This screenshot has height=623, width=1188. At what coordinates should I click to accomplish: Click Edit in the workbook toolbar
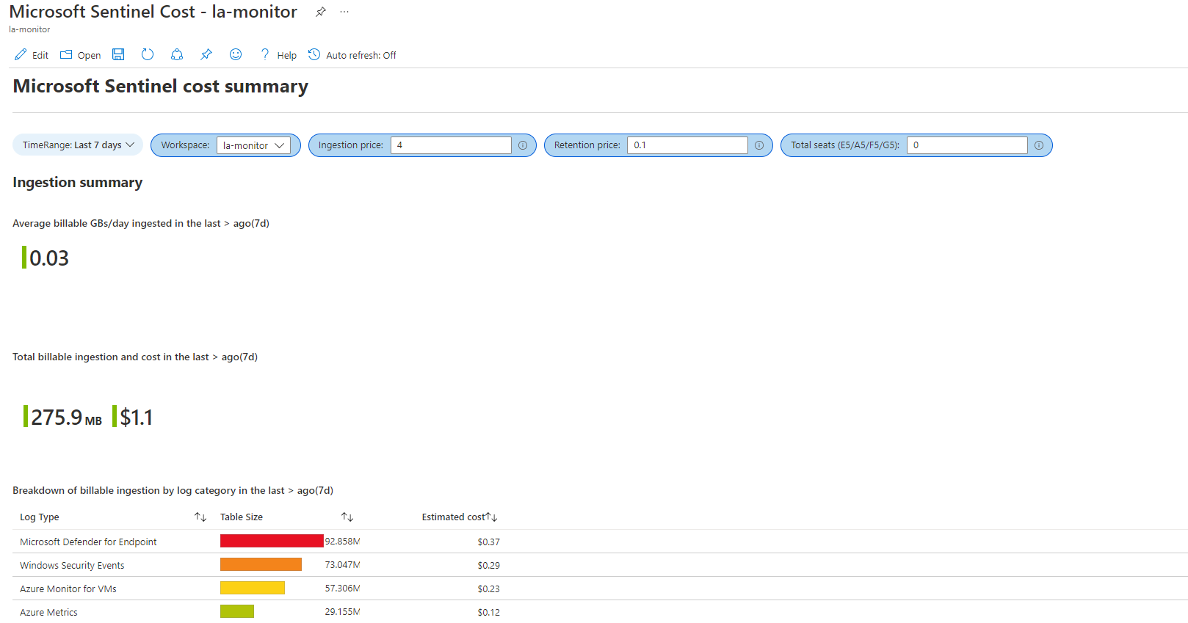pyautogui.click(x=32, y=55)
